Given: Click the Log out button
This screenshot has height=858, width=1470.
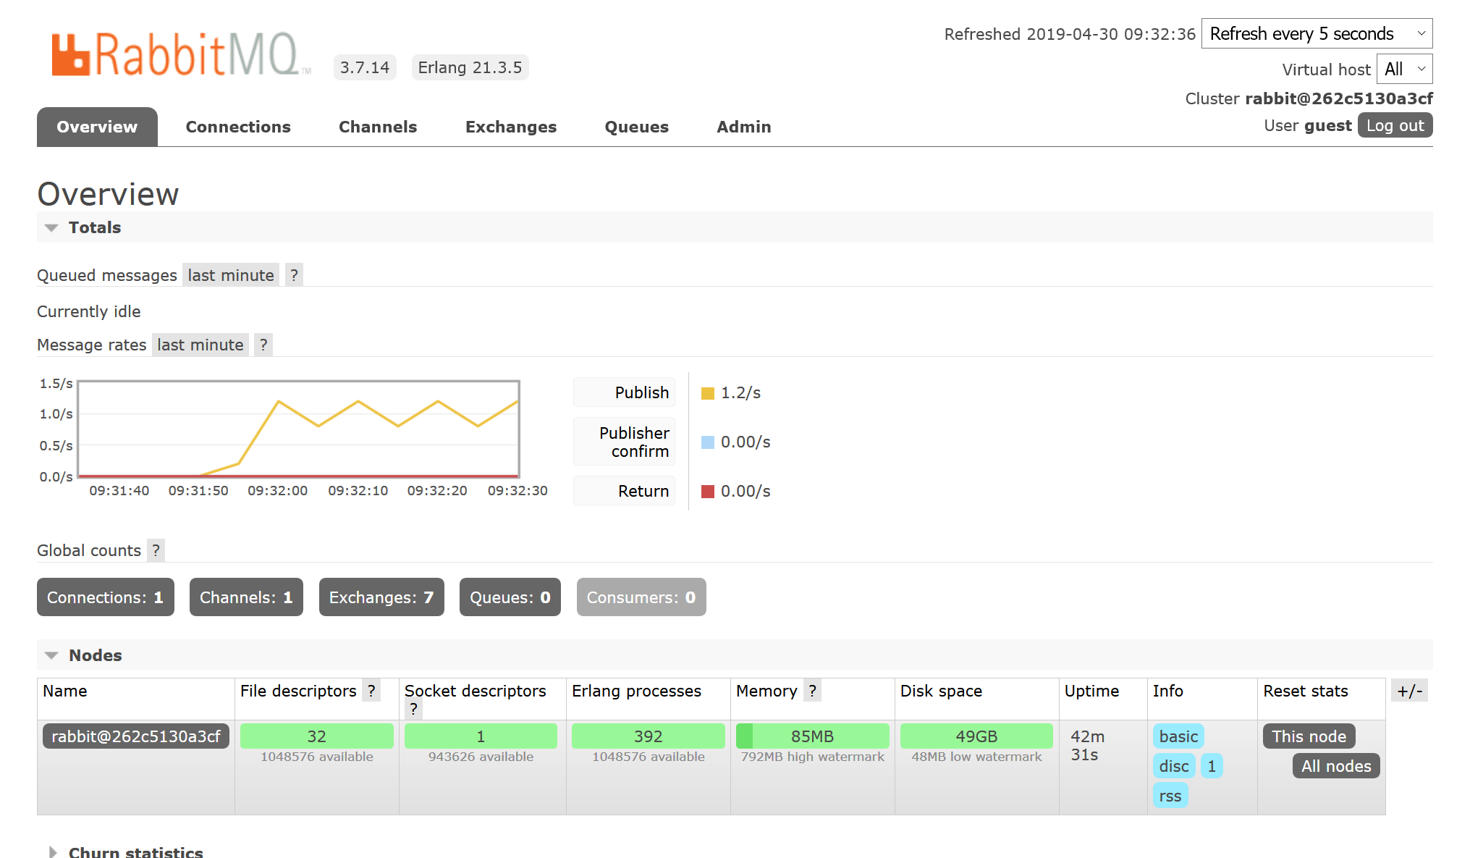Looking at the screenshot, I should [x=1395, y=125].
